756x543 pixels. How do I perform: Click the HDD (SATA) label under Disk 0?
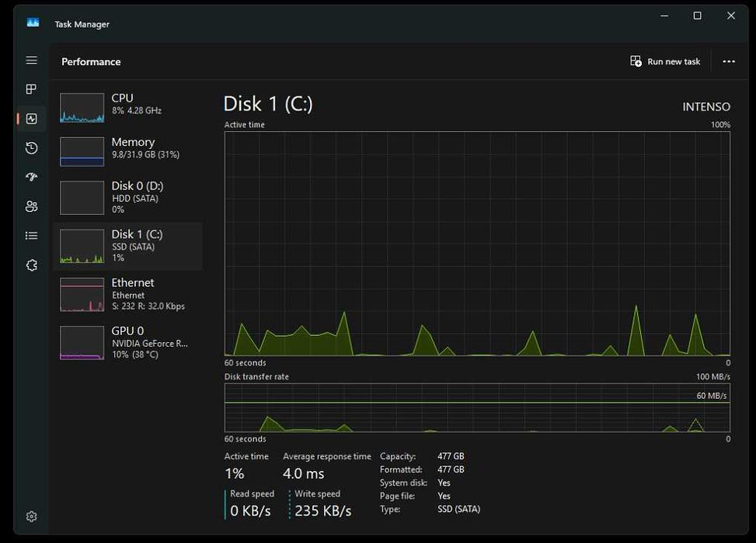[x=135, y=199]
